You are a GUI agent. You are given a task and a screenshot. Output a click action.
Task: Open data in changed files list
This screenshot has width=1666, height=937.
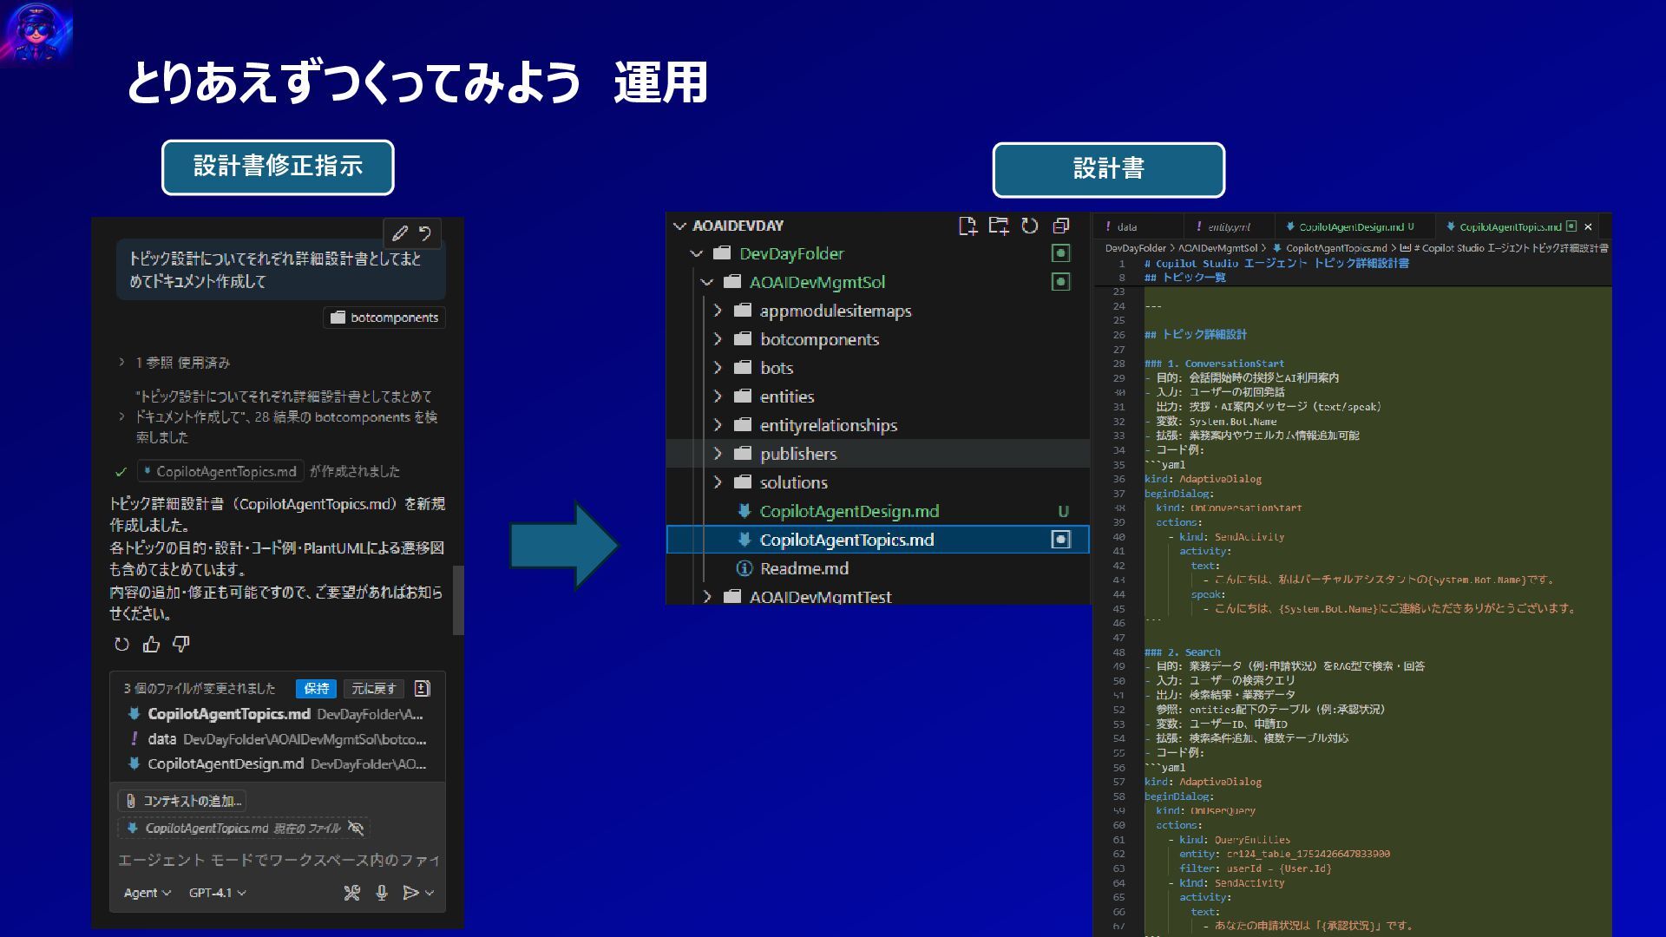coord(278,739)
